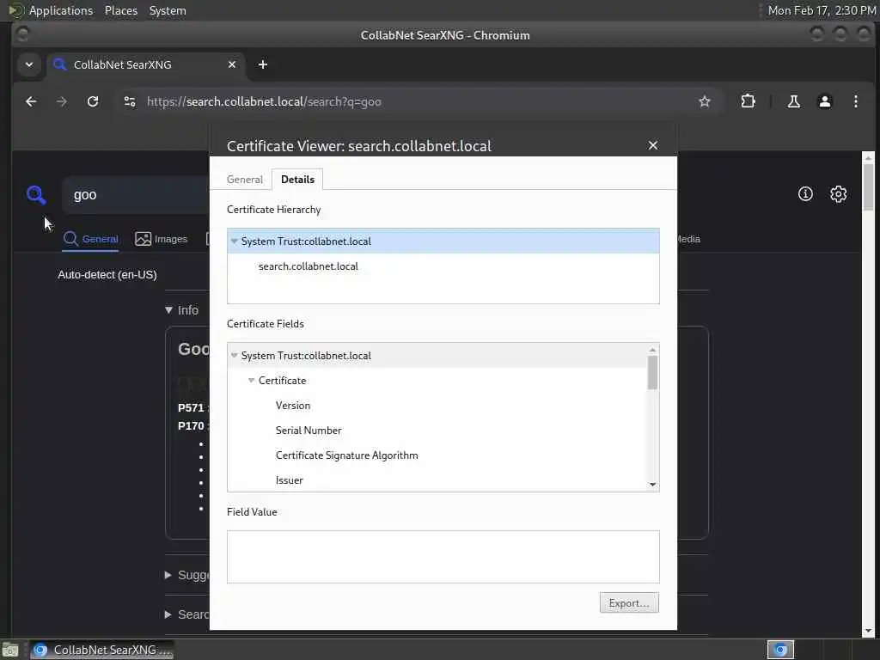Image resolution: width=880 pixels, height=660 pixels.
Task: Expand the Suggestions section
Action: click(x=186, y=575)
